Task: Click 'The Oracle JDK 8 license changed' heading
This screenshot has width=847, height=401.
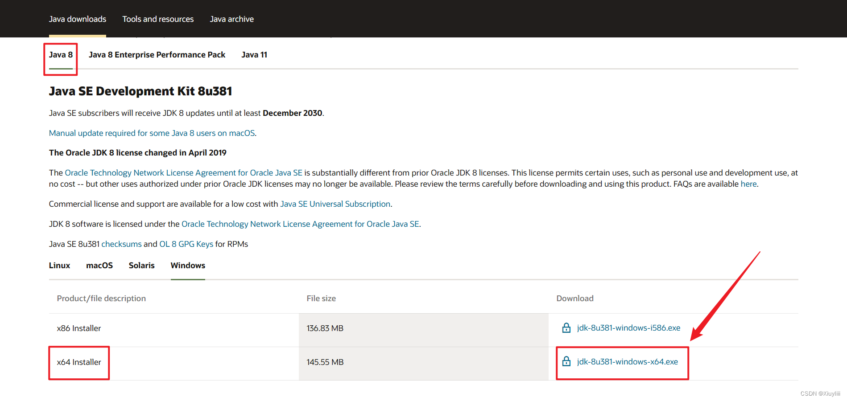Action: click(x=138, y=153)
